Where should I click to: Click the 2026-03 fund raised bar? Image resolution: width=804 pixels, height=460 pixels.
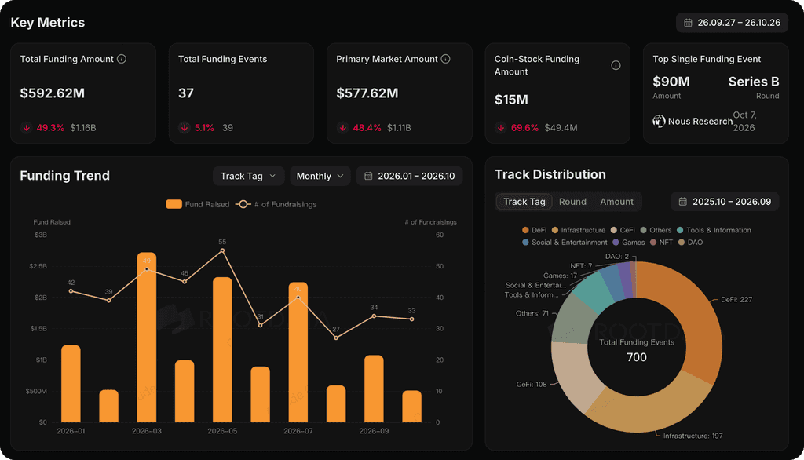coord(147,338)
